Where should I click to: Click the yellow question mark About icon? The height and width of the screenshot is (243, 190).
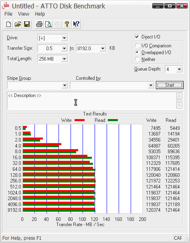(67, 24)
